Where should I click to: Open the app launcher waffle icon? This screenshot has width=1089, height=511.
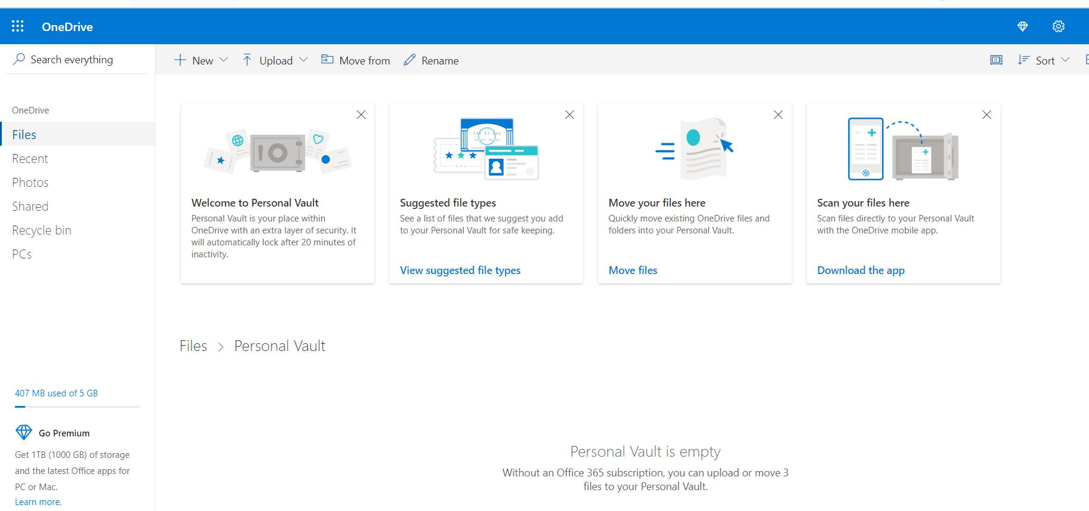pyautogui.click(x=18, y=26)
